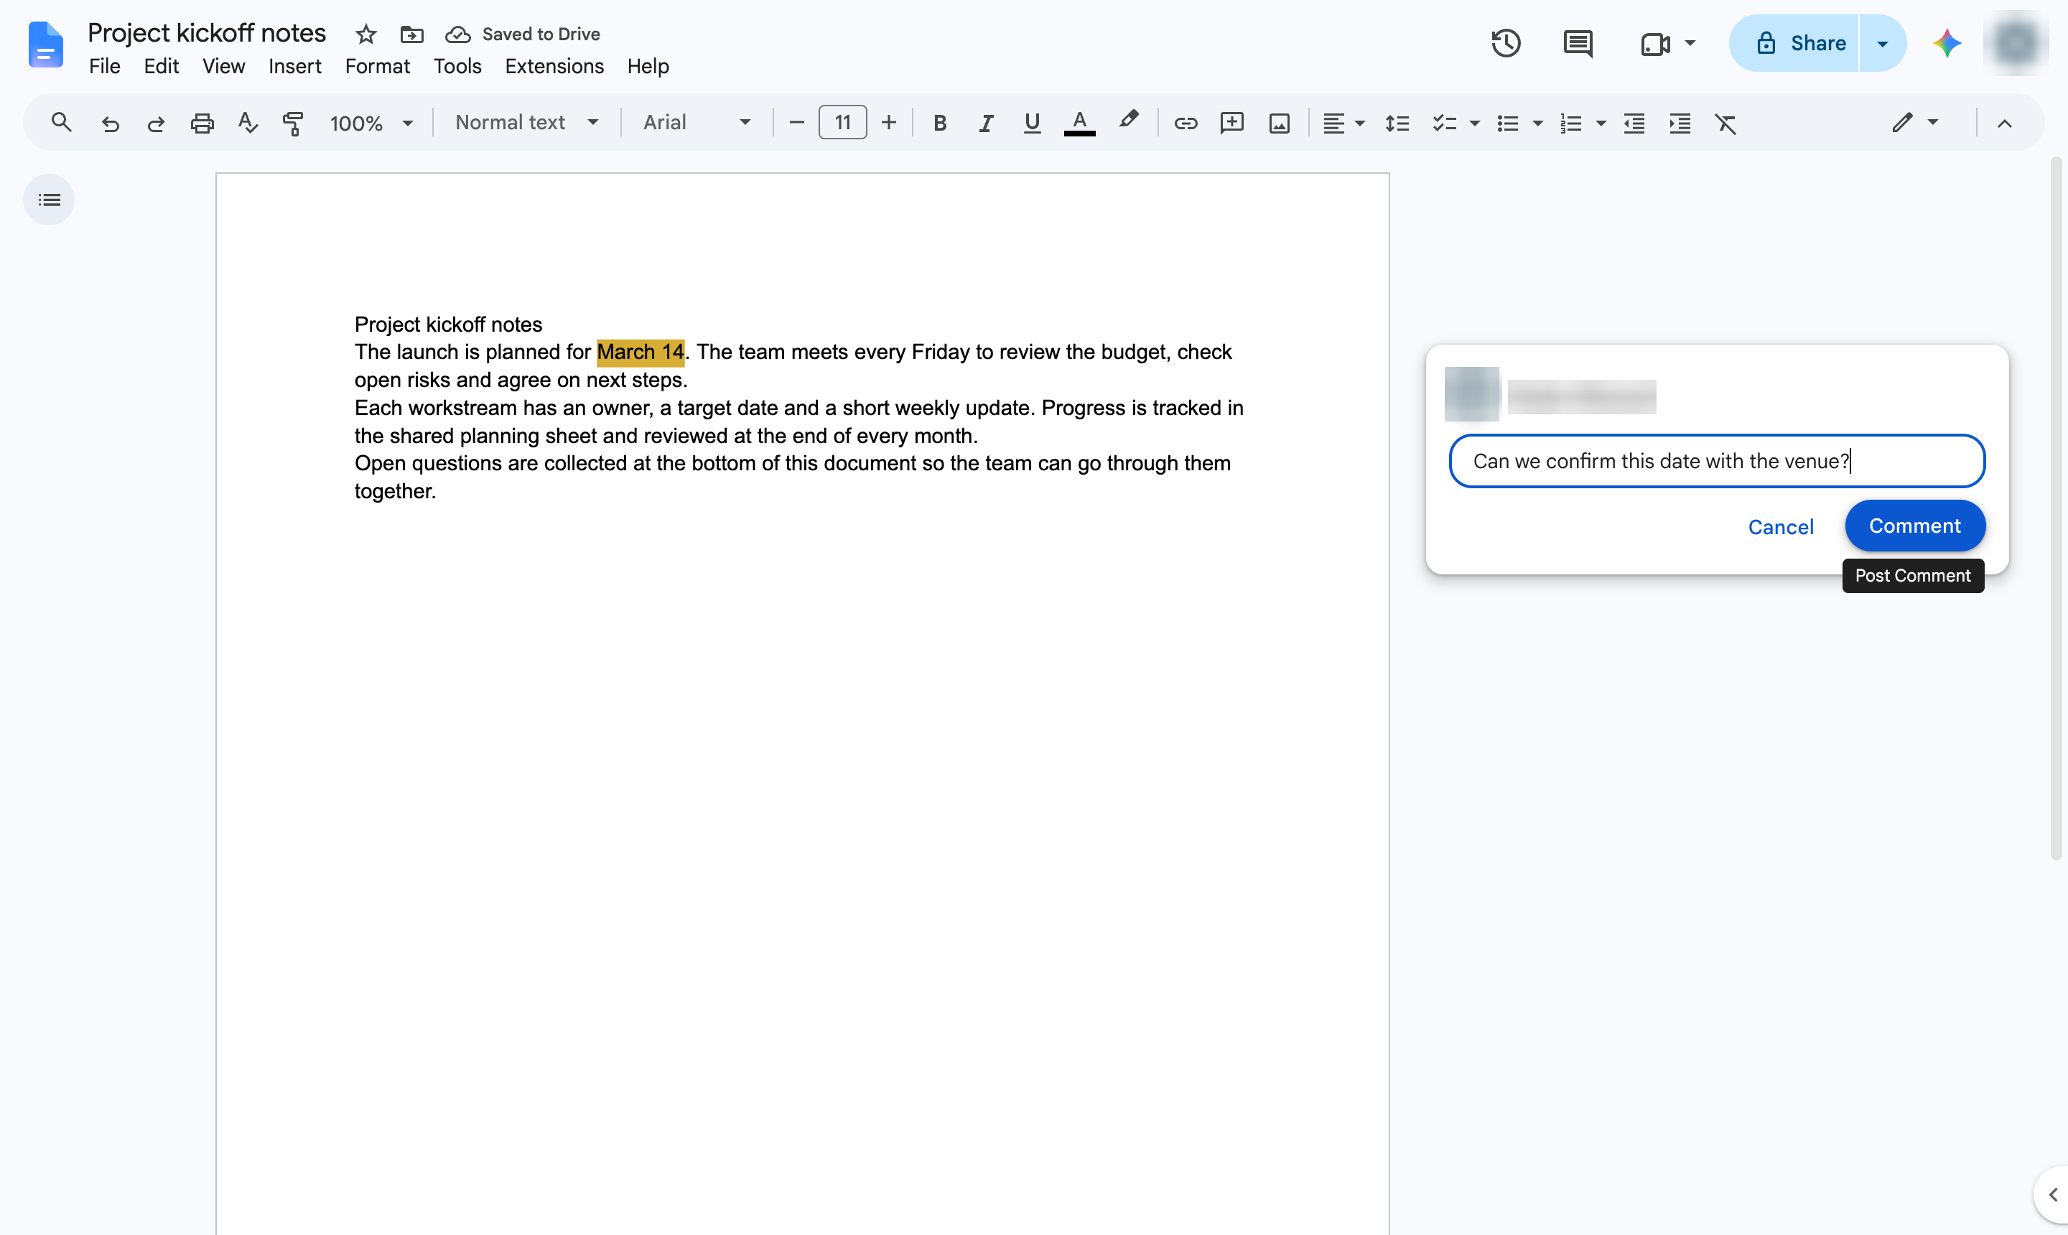Collapse the toolbar with up chevron
The height and width of the screenshot is (1235, 2068).
(x=2004, y=124)
